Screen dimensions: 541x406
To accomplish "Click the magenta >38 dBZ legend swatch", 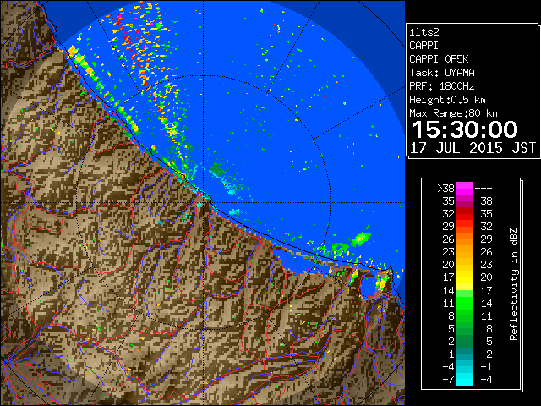I will (x=465, y=188).
